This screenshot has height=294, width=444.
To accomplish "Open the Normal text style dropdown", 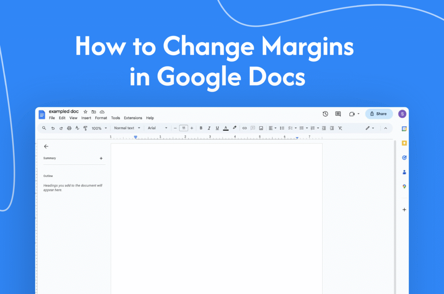I will click(x=127, y=128).
